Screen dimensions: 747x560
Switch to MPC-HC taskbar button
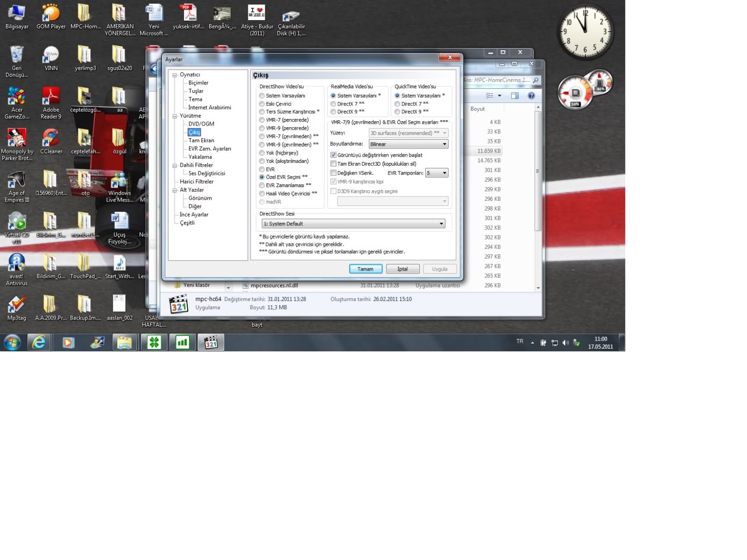[211, 343]
